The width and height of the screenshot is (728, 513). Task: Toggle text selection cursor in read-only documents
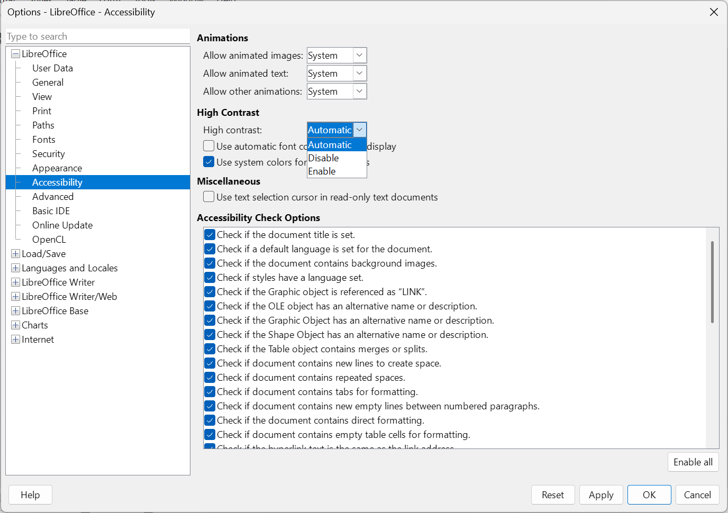coord(209,197)
